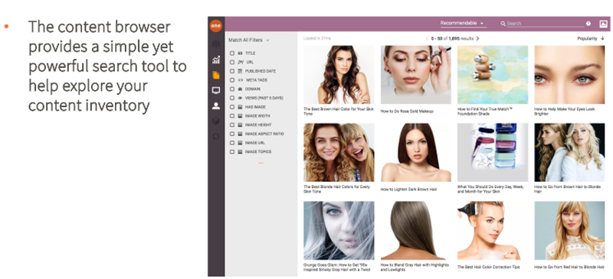Click the orange 'one' logo
This screenshot has height=279, width=613.
coord(216,25)
